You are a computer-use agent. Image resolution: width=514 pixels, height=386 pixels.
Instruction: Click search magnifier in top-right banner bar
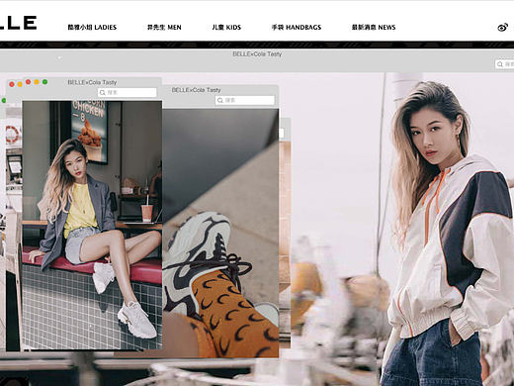[x=500, y=64]
